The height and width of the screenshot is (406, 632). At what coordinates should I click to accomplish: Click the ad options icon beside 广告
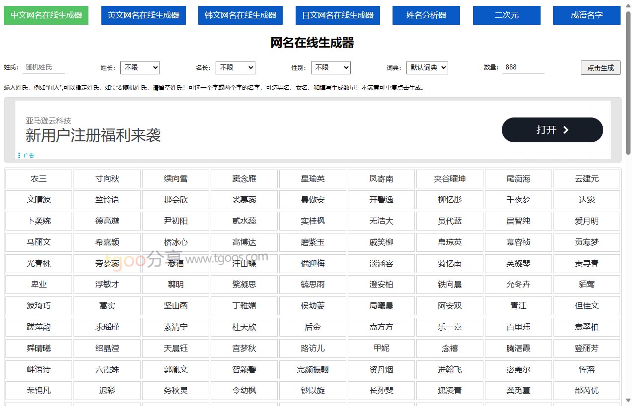pos(19,155)
